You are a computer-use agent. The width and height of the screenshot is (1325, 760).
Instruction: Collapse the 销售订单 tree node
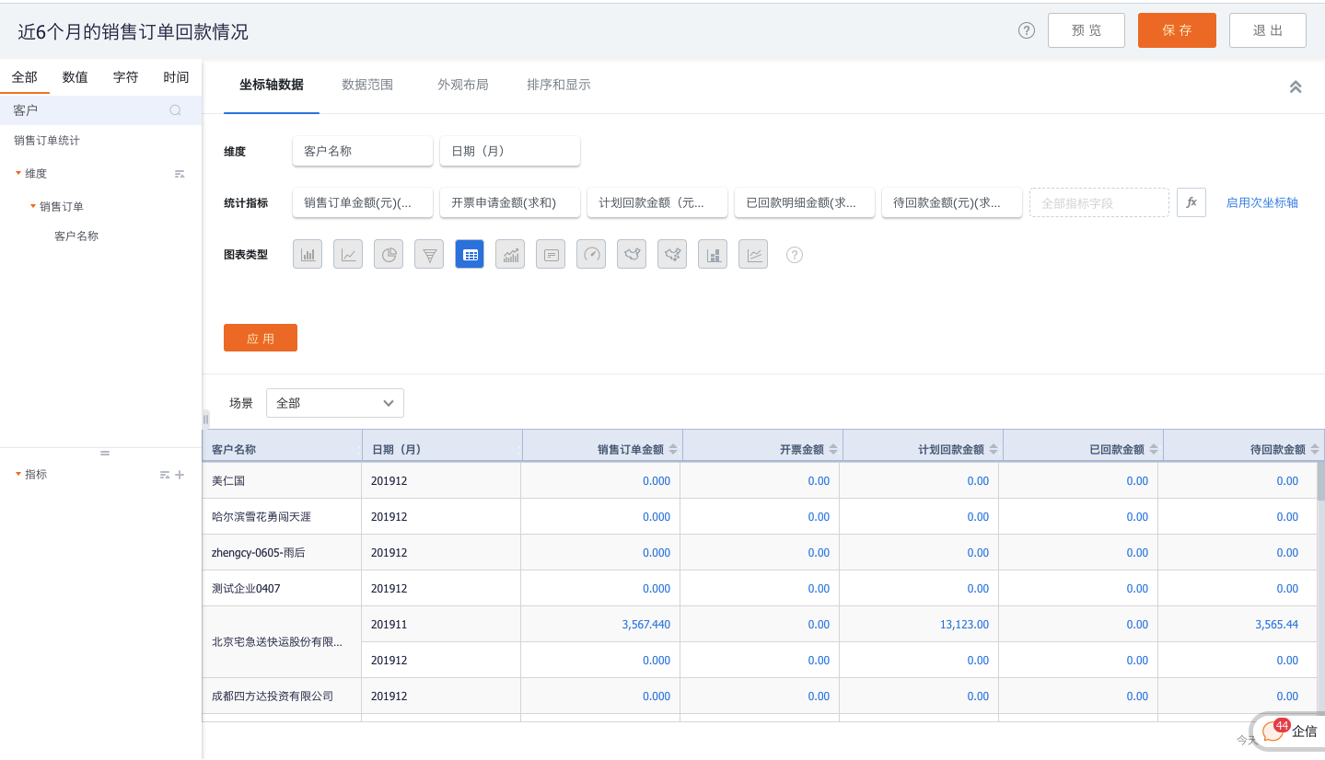pos(33,206)
